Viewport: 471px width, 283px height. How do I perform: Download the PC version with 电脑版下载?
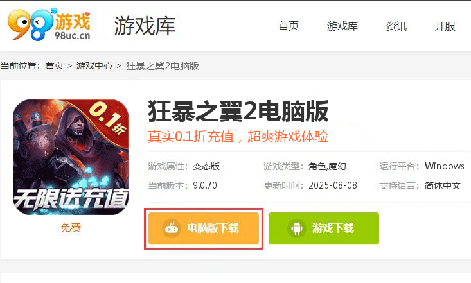point(204,228)
